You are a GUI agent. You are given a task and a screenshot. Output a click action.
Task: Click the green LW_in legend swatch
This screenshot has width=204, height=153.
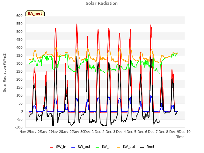[x=98, y=147]
